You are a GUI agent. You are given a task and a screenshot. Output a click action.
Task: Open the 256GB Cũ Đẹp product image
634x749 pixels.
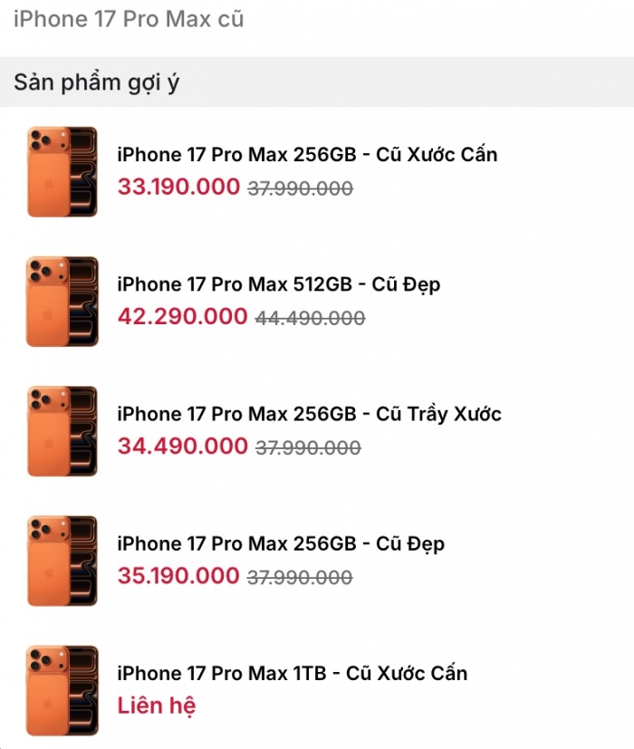point(62,561)
